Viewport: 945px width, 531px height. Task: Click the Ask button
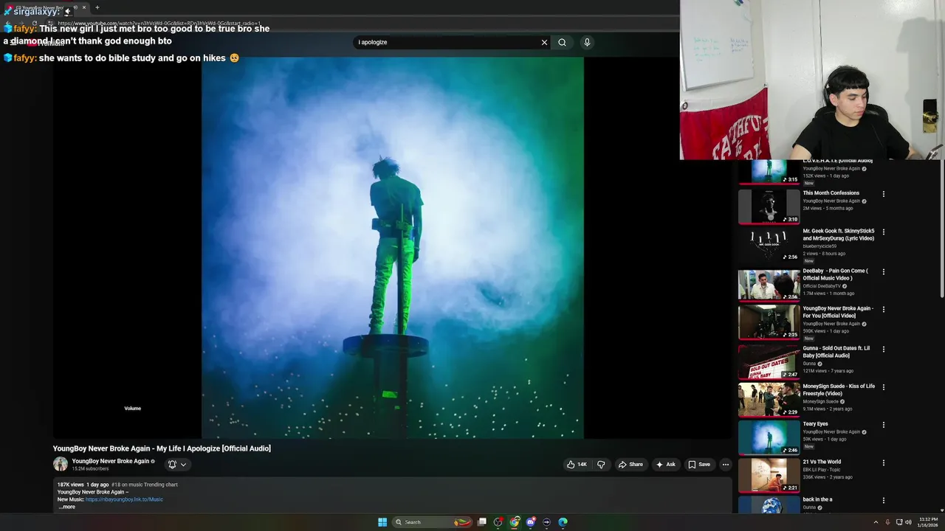(x=666, y=465)
